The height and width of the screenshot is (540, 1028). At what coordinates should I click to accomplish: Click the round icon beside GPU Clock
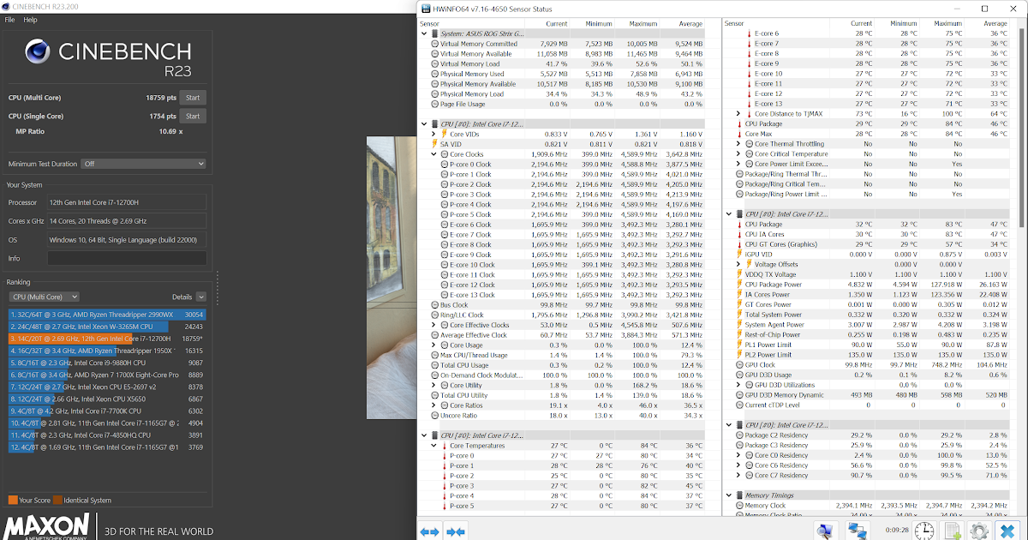pyautogui.click(x=739, y=364)
